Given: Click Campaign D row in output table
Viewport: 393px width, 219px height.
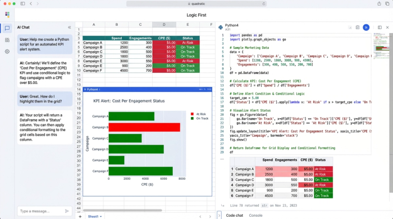Looking at the screenshot, I should [x=281, y=185].
